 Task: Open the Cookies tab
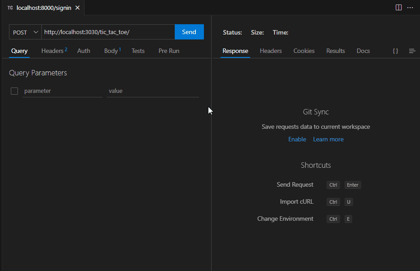tap(304, 51)
